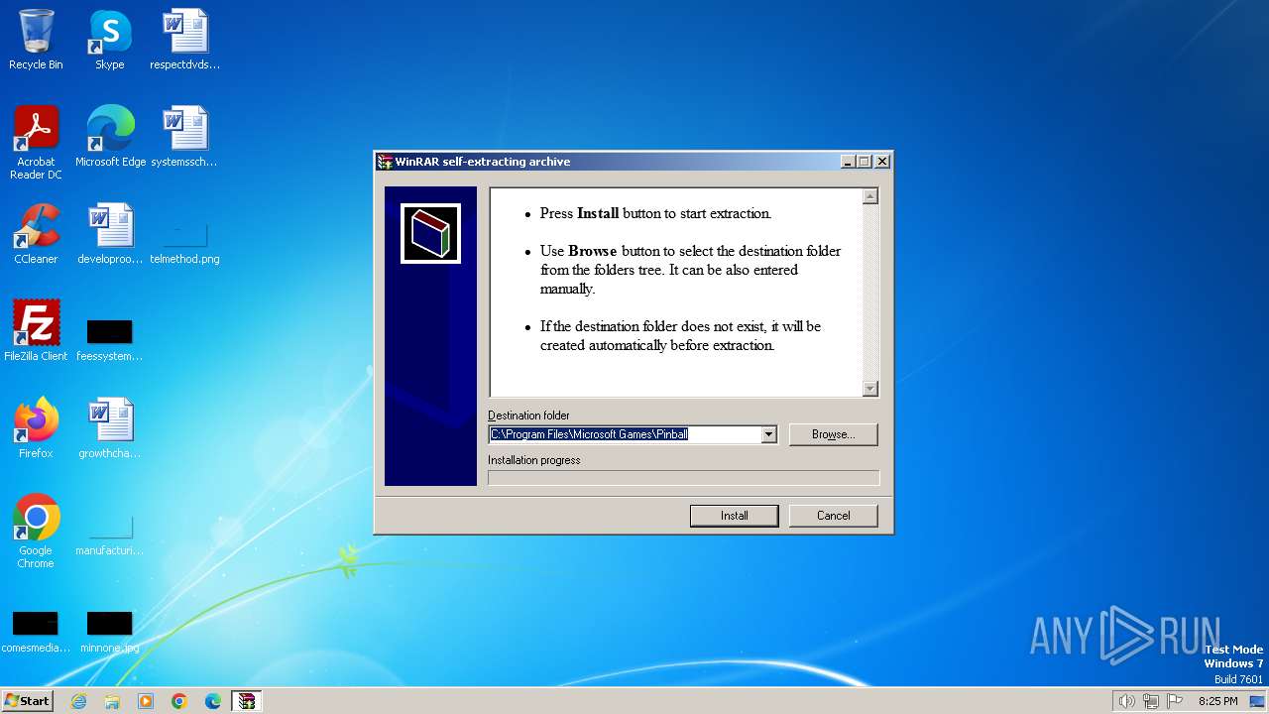Click the network tray icon
Image resolution: width=1269 pixels, height=714 pixels.
click(1151, 701)
